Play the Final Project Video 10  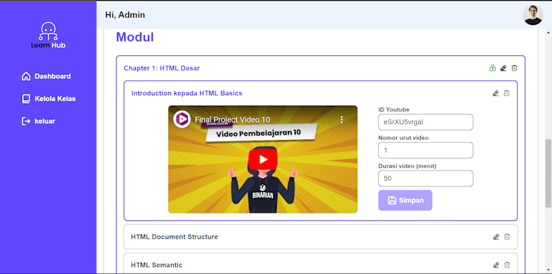[263, 159]
